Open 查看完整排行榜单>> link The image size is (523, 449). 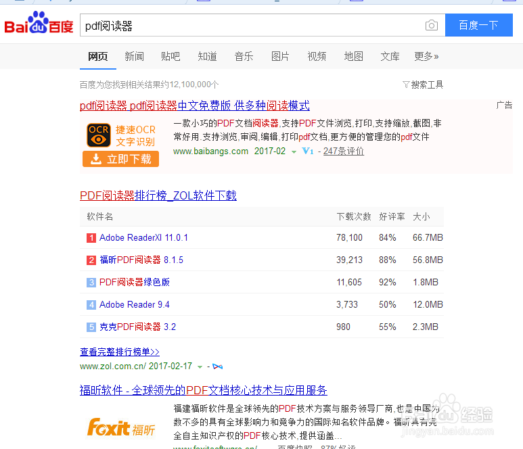coord(120,352)
